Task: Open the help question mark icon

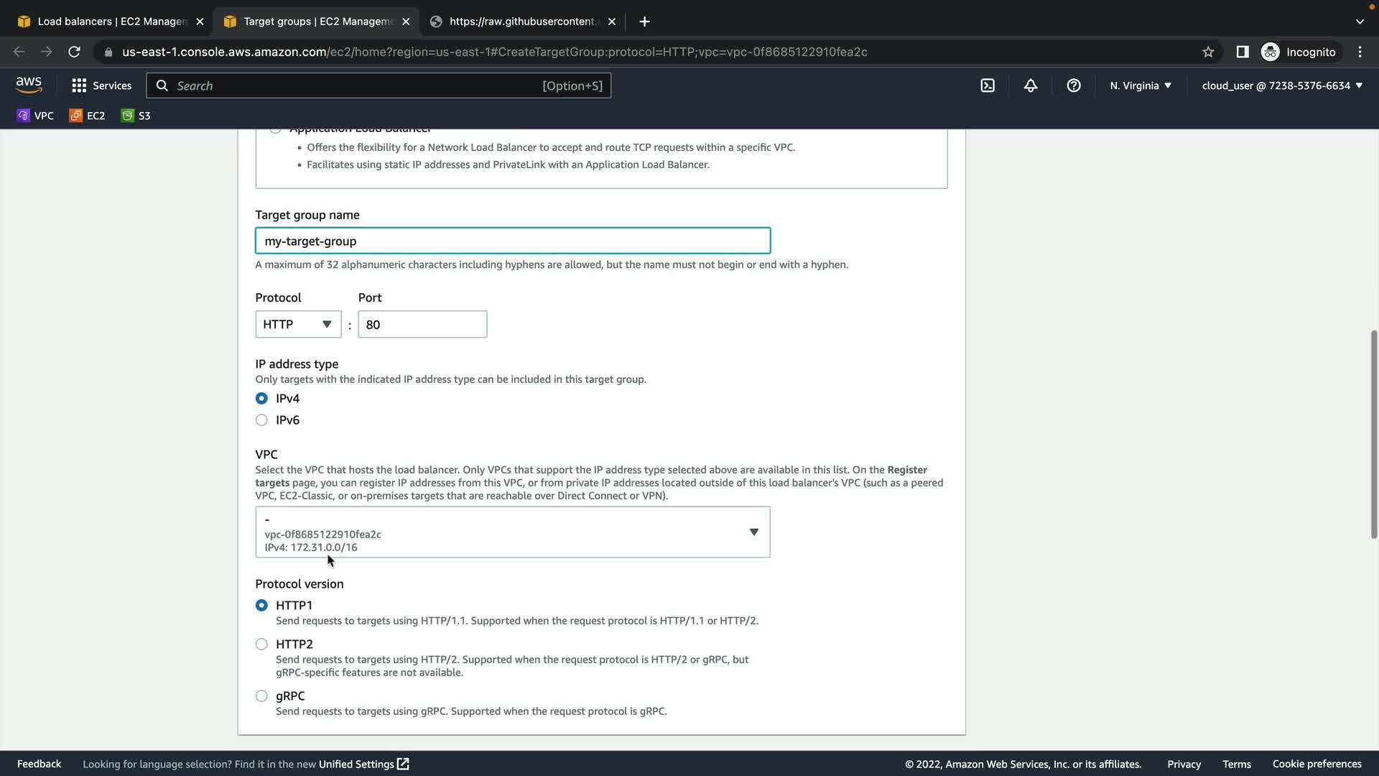Action: (x=1074, y=86)
